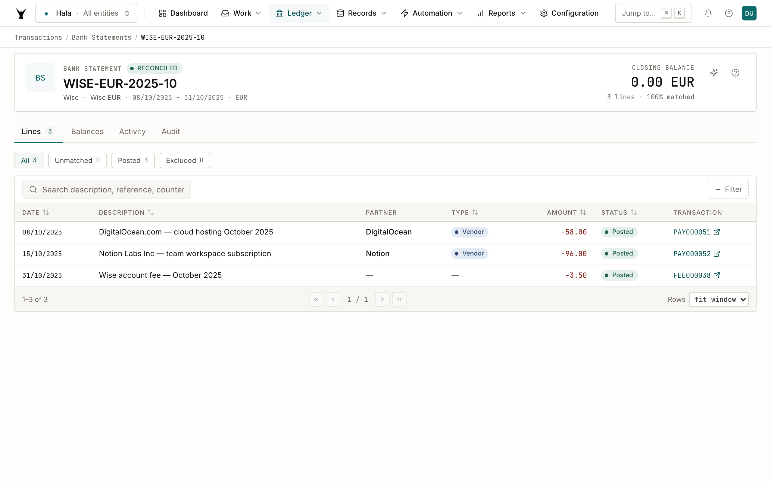The image size is (771, 481).
Task: Switch to the Lines tab
Action: (38, 131)
